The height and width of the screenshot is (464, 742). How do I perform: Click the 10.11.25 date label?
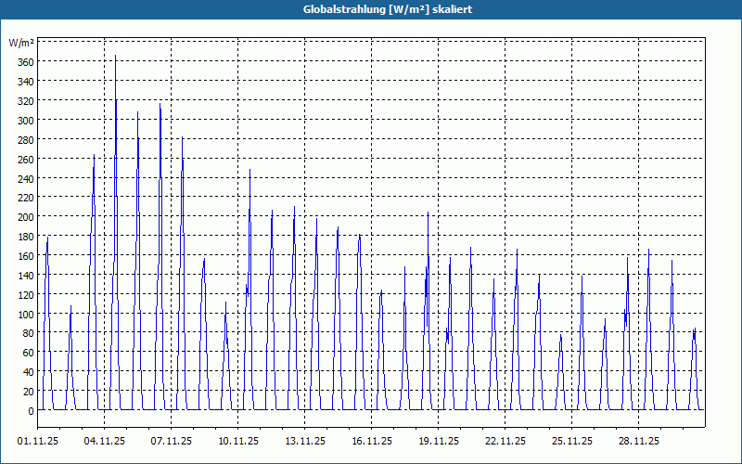click(x=238, y=442)
